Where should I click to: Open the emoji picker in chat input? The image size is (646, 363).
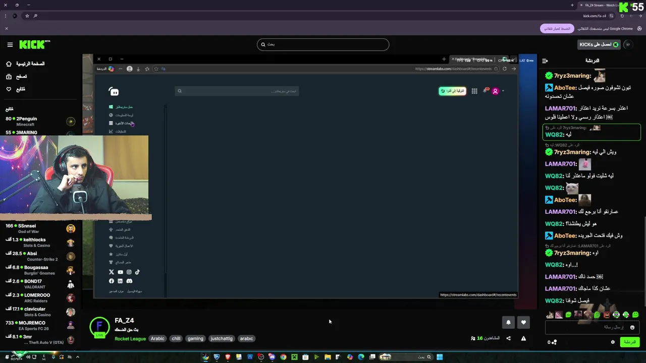click(x=632, y=327)
